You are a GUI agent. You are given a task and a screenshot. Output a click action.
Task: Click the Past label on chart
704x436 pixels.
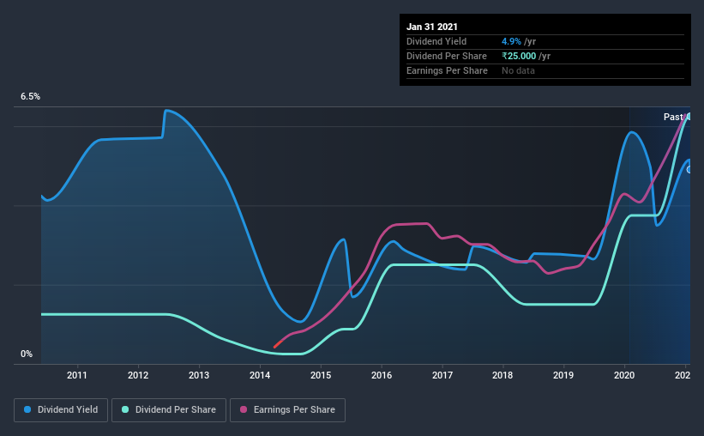coord(673,117)
